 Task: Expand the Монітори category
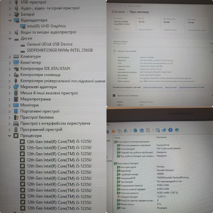point(10,105)
